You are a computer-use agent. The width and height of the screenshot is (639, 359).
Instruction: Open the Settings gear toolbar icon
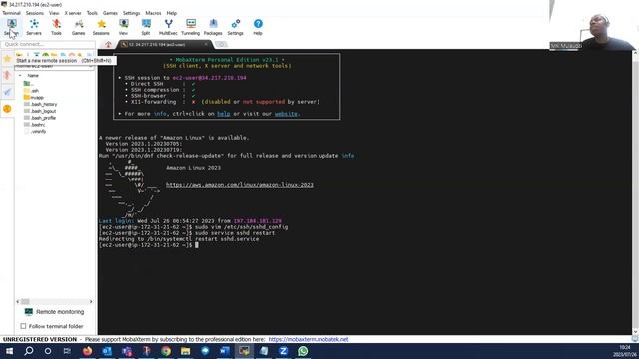236,27
